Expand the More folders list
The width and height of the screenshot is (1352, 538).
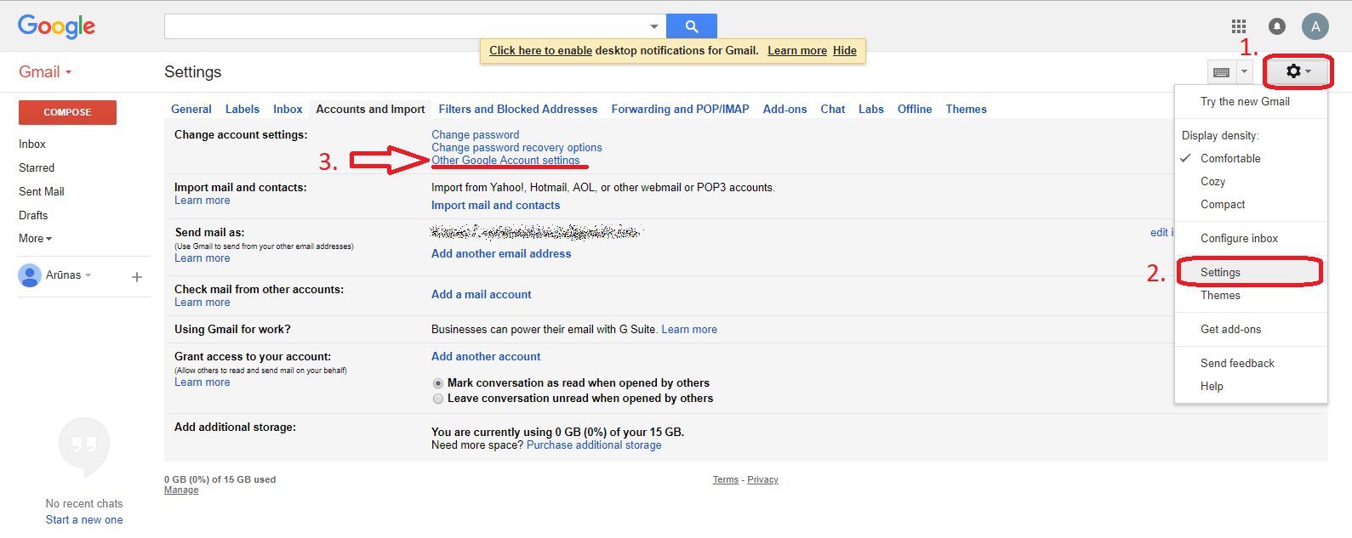35,239
